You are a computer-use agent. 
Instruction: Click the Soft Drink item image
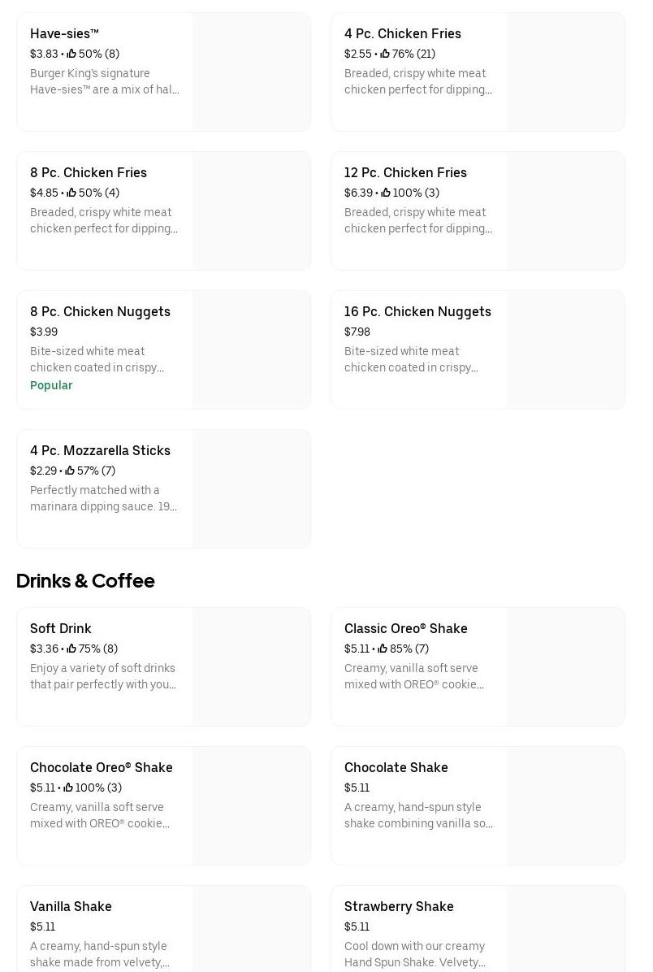pyautogui.click(x=252, y=666)
